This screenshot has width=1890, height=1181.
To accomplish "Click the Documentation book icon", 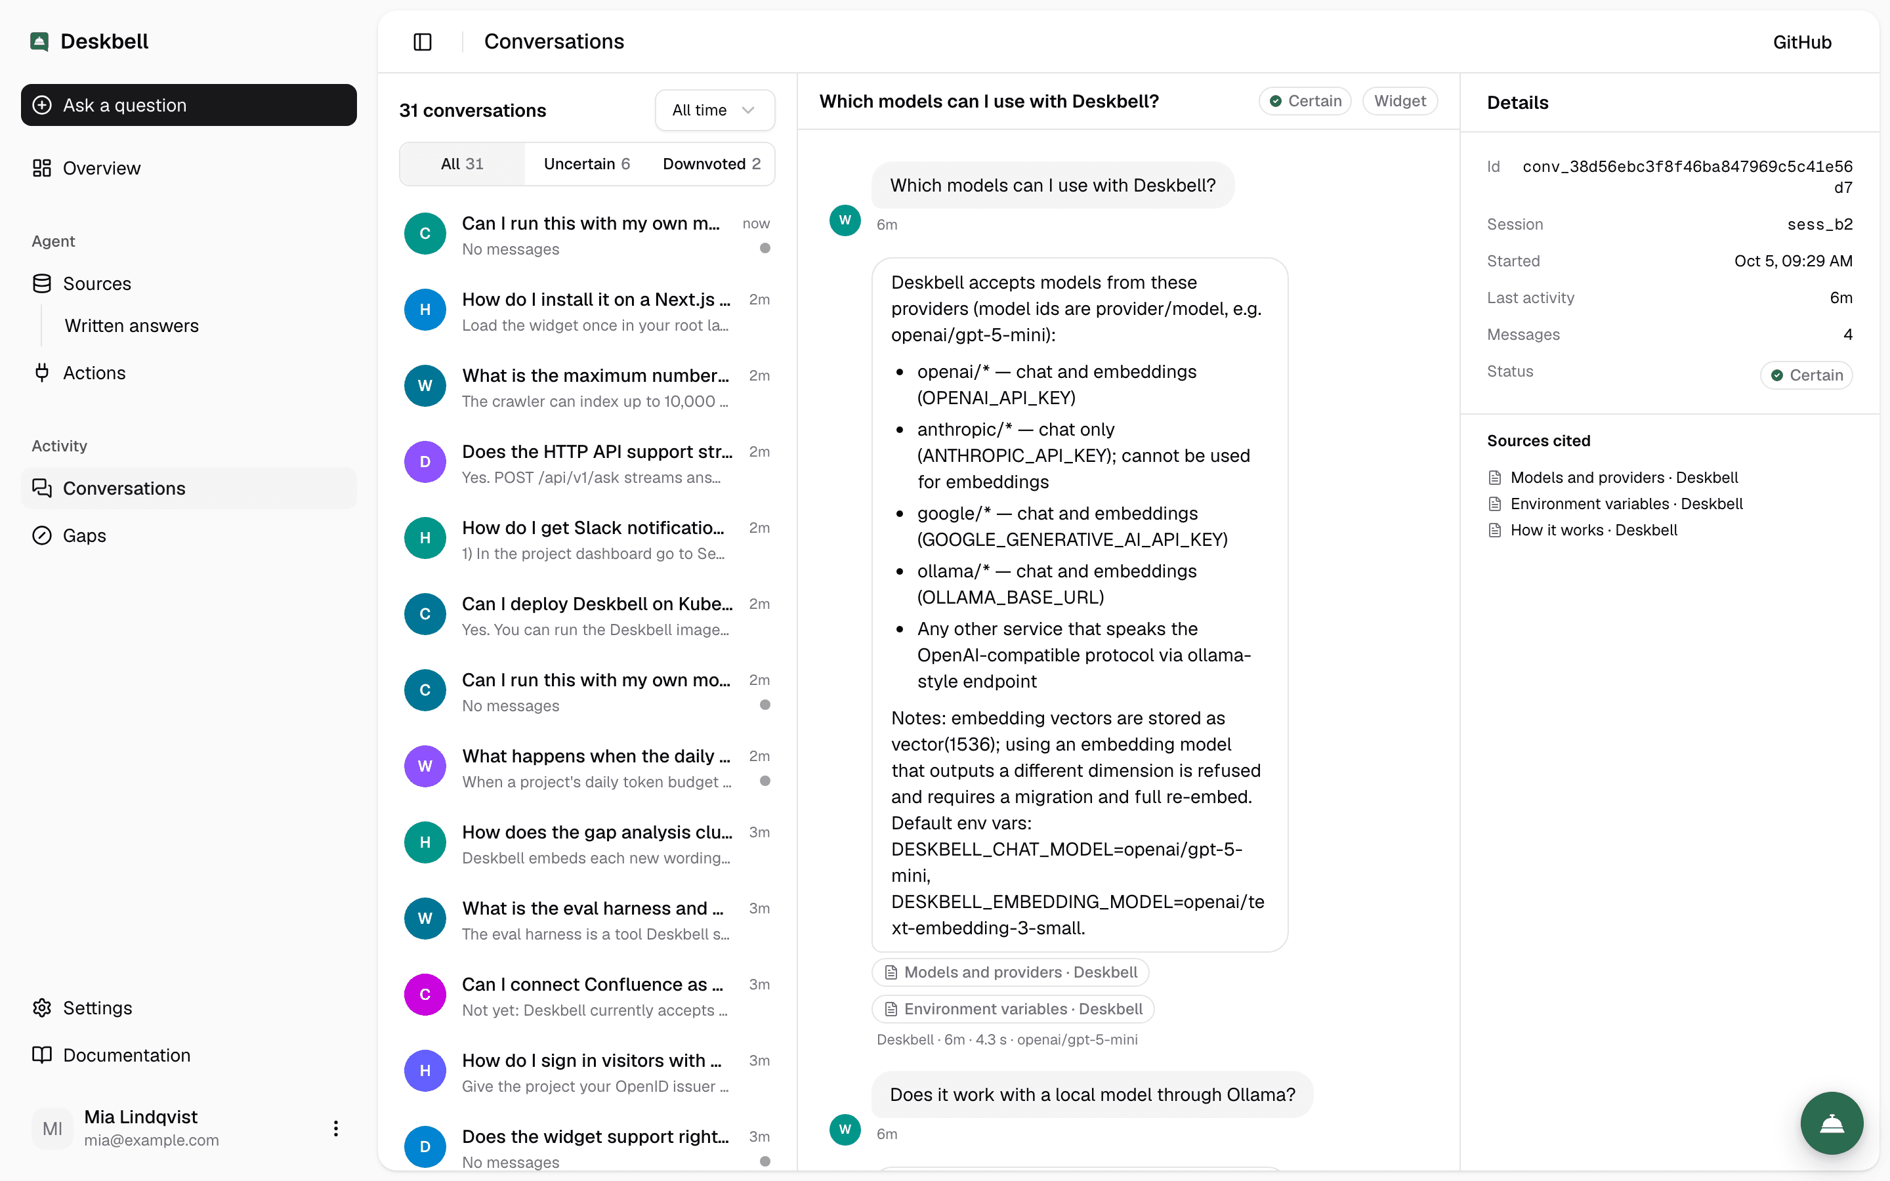I will click(x=42, y=1054).
